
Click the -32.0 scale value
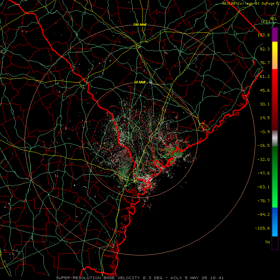click(x=264, y=160)
